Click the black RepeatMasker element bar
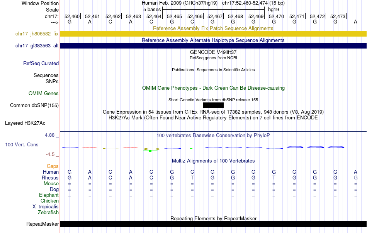The image size is (367, 233). (213, 224)
